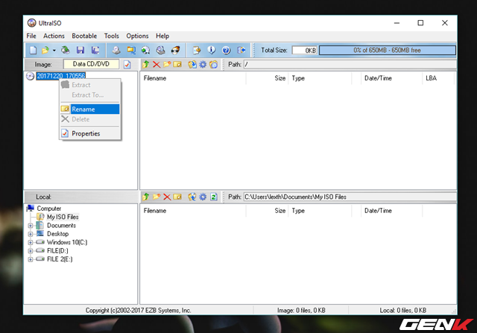Click the Open CD/DVD icon in the toolbar
The width and height of the screenshot is (477, 333).
click(x=66, y=50)
